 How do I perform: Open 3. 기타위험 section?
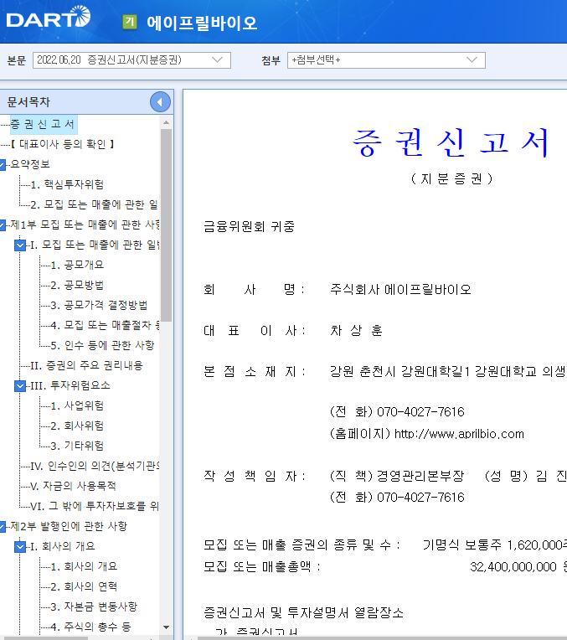pos(77,446)
